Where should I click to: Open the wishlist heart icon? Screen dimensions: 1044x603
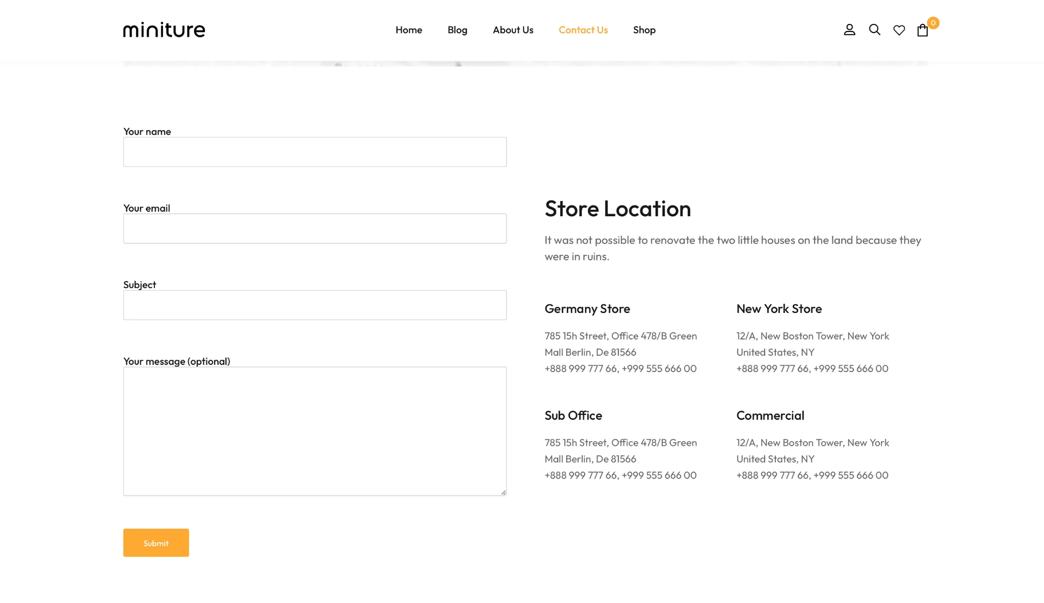click(899, 30)
